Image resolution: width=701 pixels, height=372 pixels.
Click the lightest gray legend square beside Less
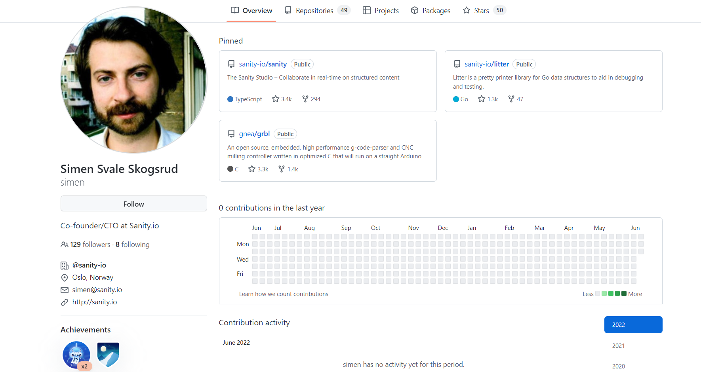pos(598,294)
